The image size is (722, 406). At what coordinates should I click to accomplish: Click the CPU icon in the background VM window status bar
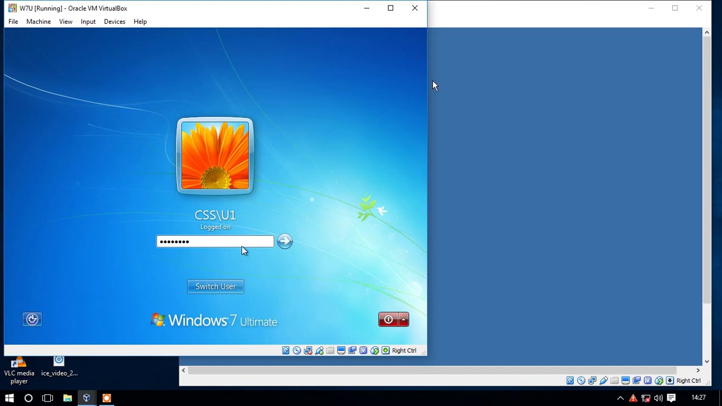(648, 381)
